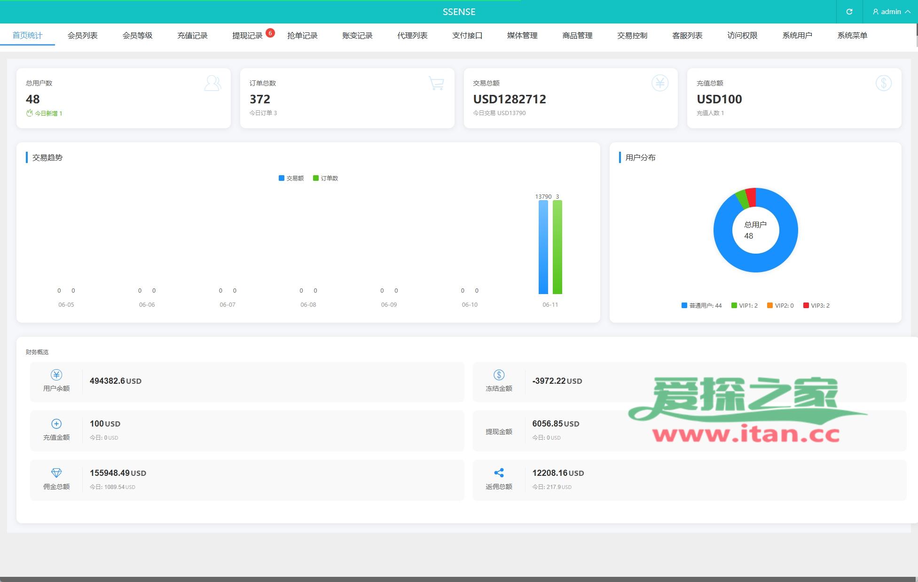Open the 媒体管理 tab
The width and height of the screenshot is (918, 582).
(x=522, y=35)
